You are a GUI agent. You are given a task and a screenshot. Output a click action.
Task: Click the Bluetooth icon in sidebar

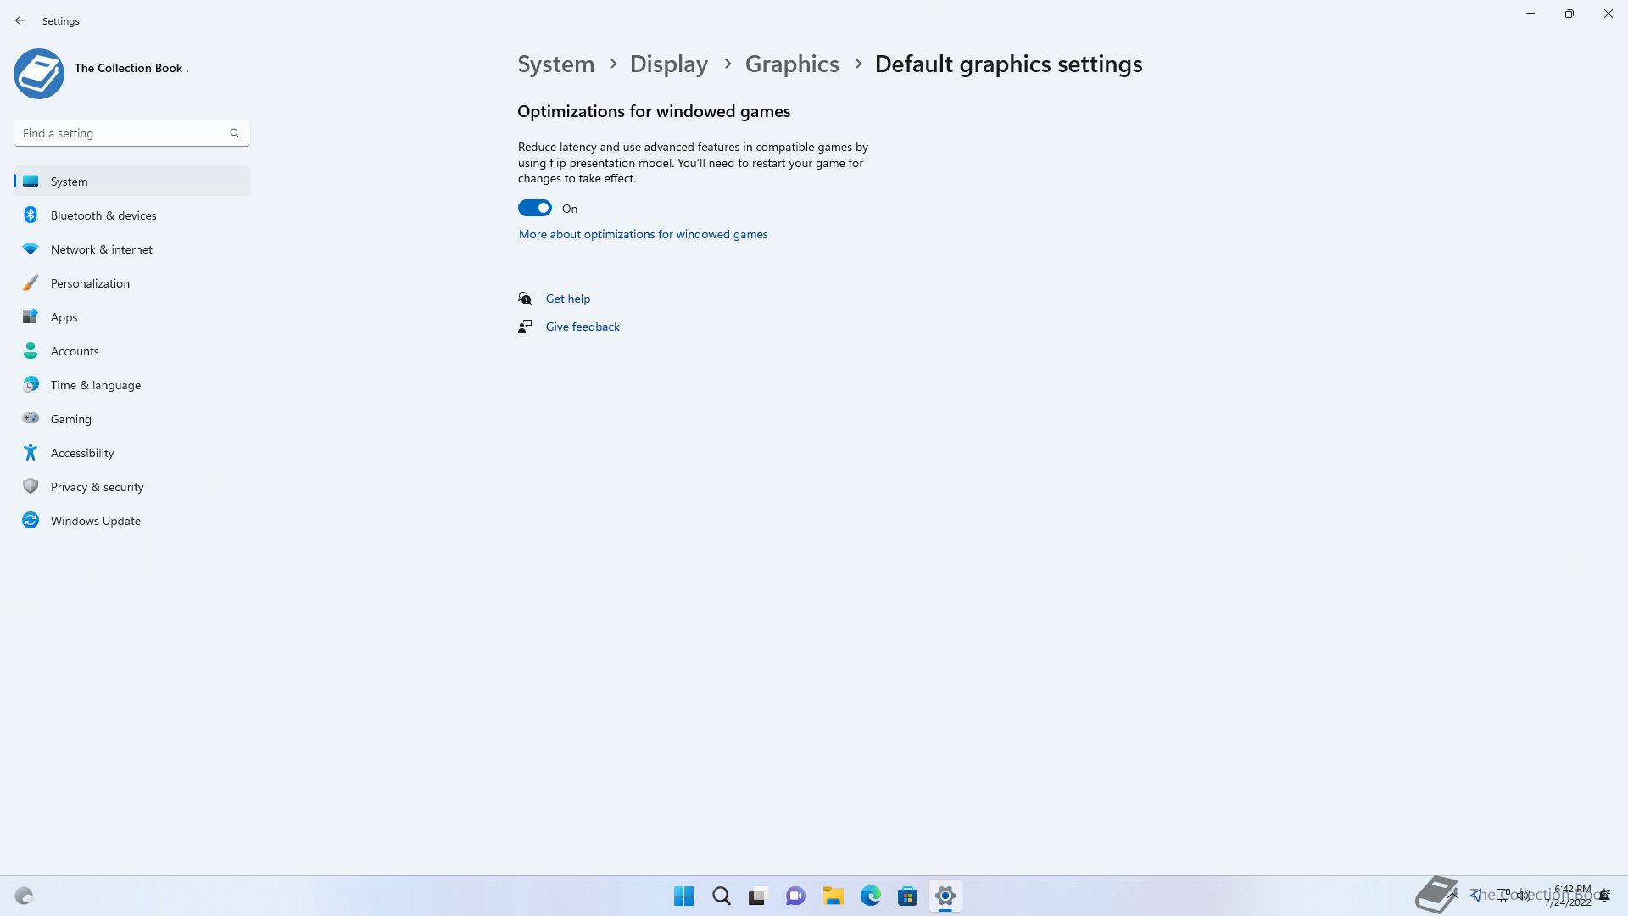pyautogui.click(x=31, y=215)
